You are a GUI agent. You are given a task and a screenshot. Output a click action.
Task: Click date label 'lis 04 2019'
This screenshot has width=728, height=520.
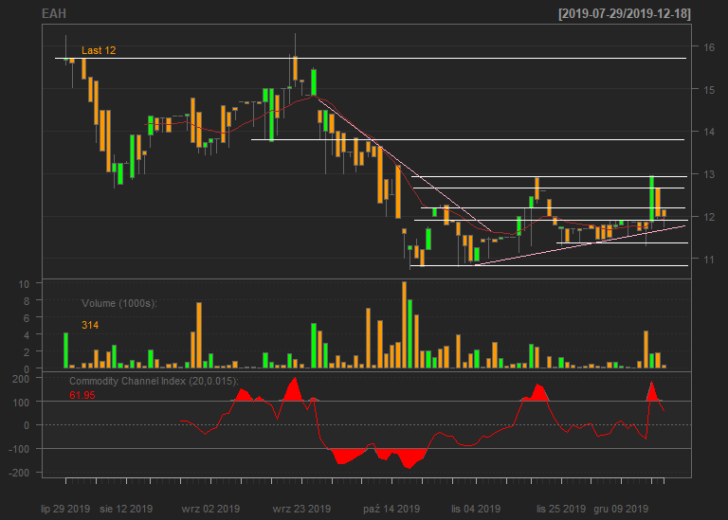pos(476,509)
